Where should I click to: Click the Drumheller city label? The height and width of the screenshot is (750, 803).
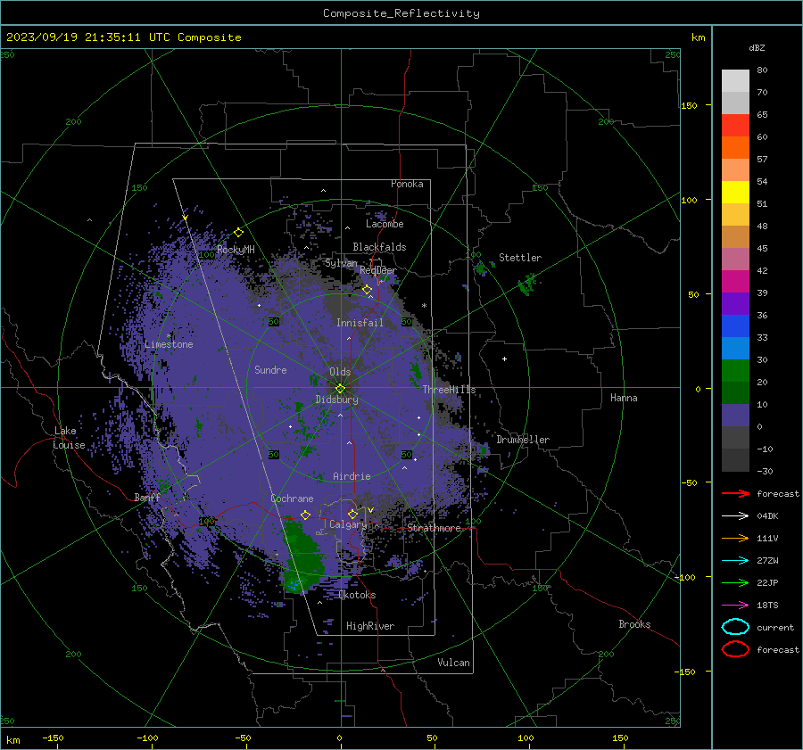[x=523, y=440]
